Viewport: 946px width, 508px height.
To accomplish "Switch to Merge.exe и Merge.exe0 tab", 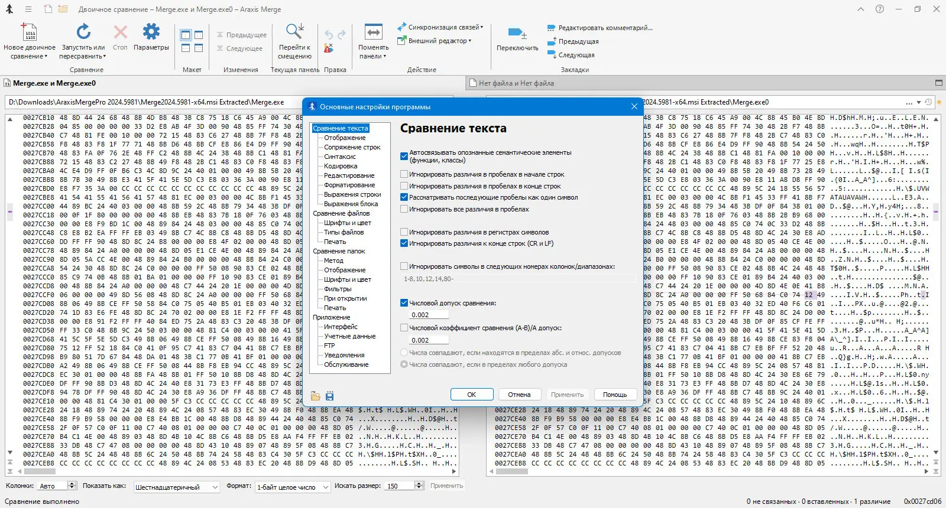I will point(54,83).
